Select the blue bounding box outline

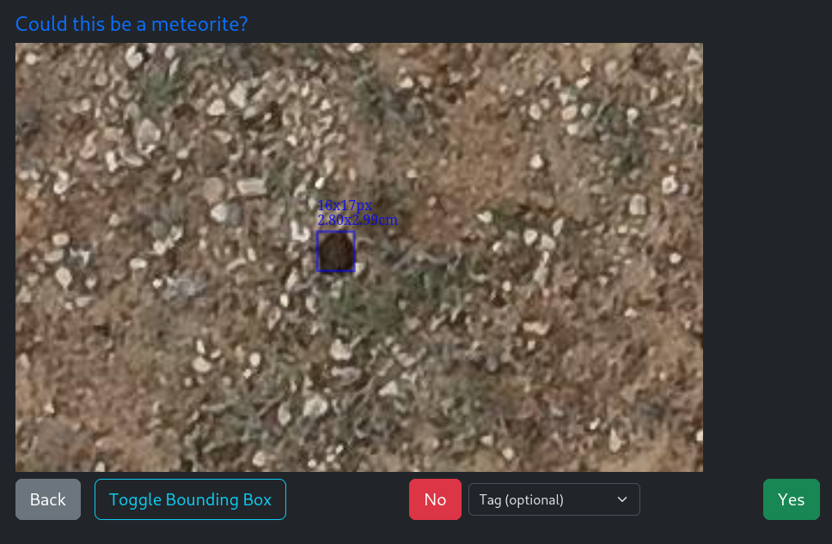pos(336,251)
